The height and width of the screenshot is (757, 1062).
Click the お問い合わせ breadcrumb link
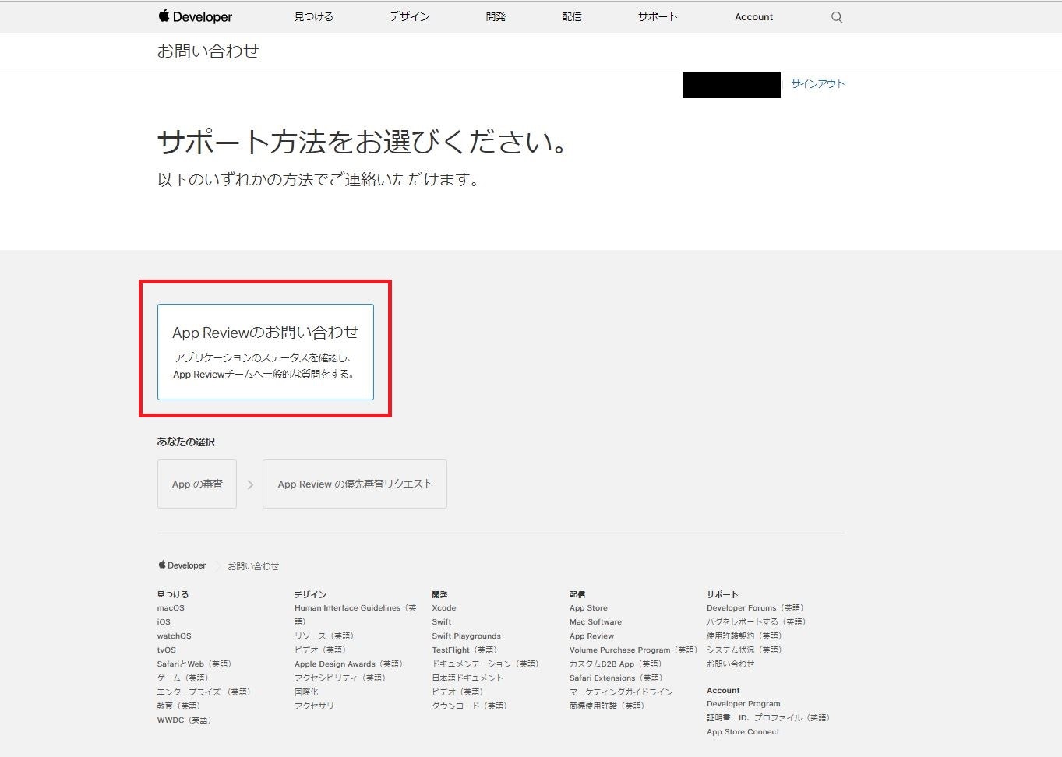click(x=253, y=566)
